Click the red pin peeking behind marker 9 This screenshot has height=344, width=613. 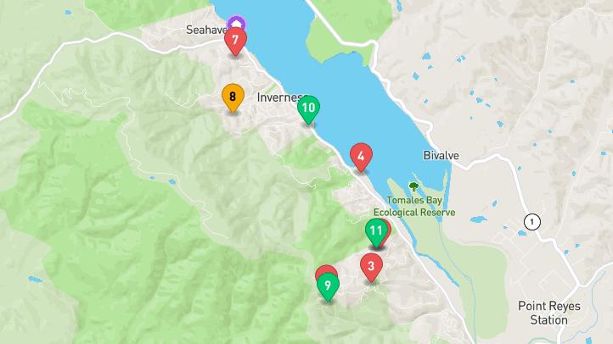[x=326, y=269]
